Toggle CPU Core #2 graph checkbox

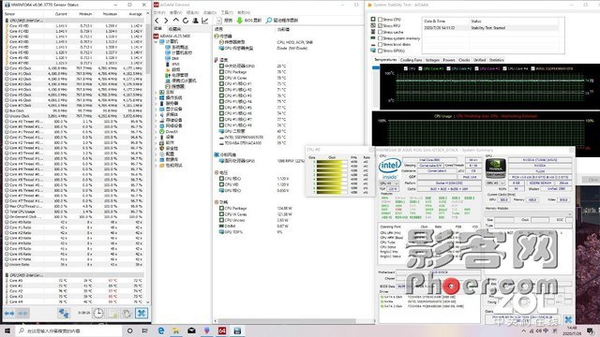click(448, 68)
